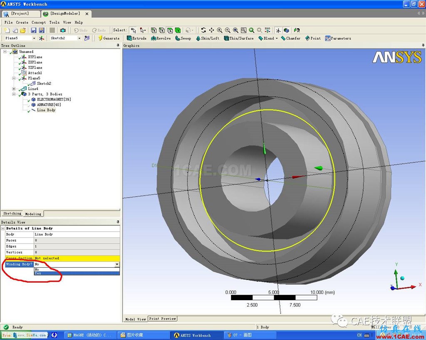
Task: Switch to the Print Preview tab
Action: [163, 318]
